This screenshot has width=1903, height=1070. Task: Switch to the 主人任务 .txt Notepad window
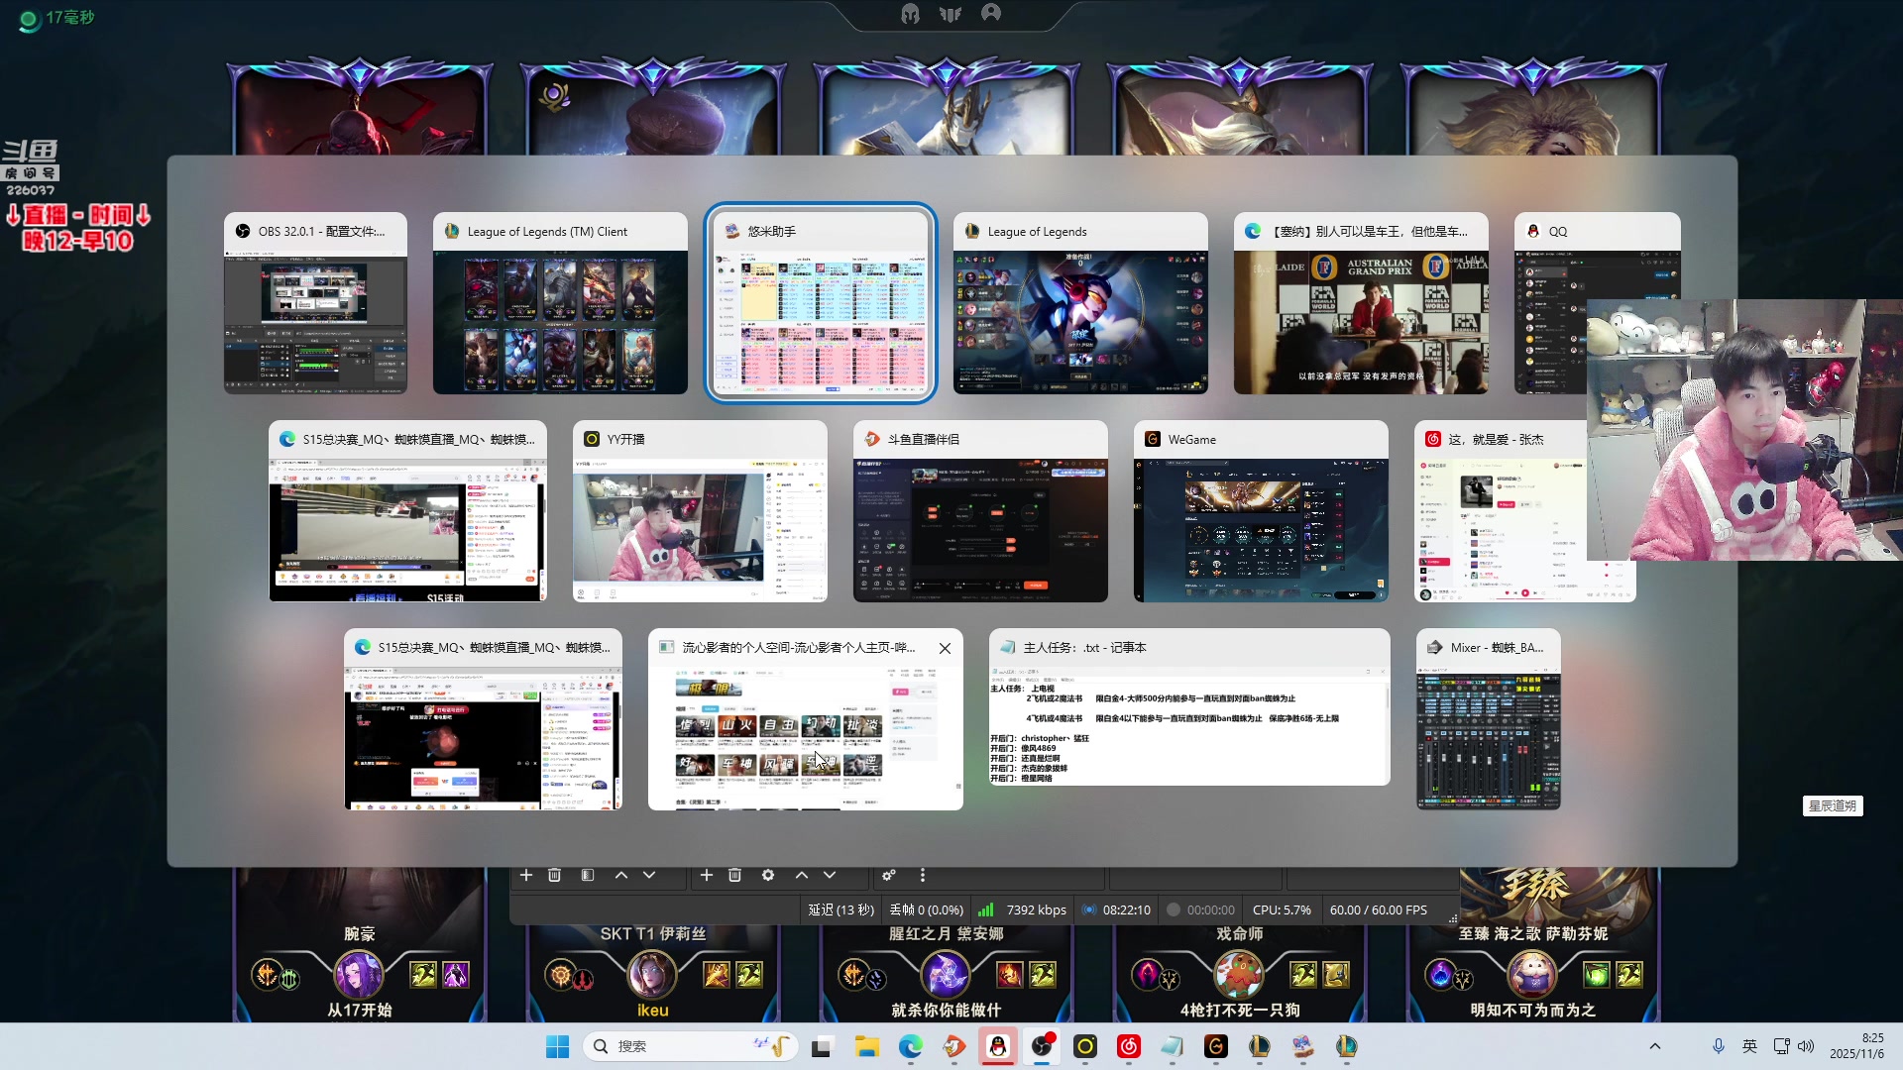(1188, 707)
